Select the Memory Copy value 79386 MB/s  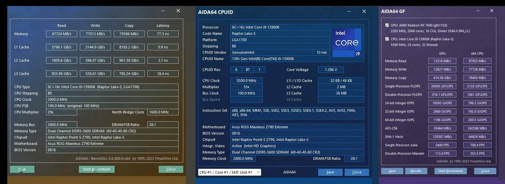[x=129, y=34]
